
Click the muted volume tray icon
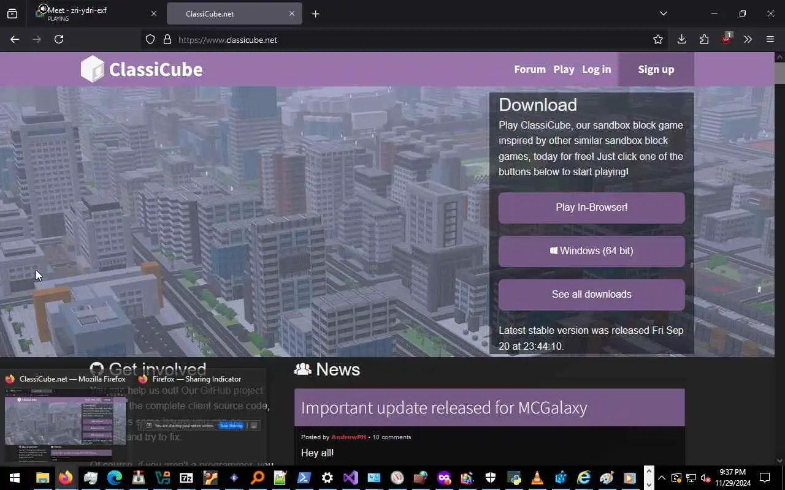(x=706, y=478)
